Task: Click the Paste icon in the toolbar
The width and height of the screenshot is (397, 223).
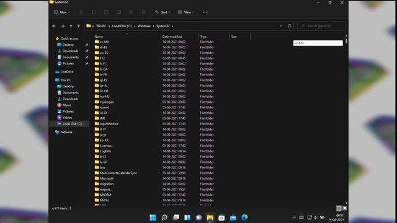Action: click(x=106, y=12)
